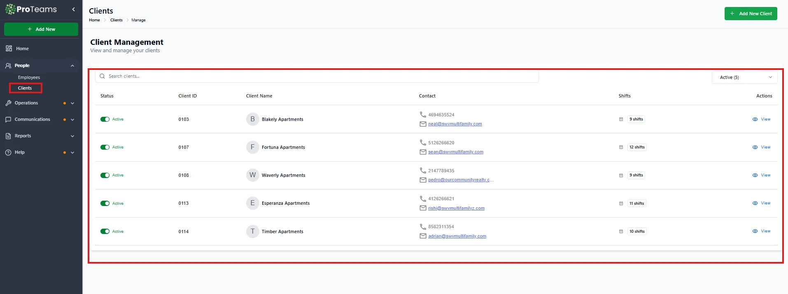Click the Communications chat bubble icon

[8, 120]
